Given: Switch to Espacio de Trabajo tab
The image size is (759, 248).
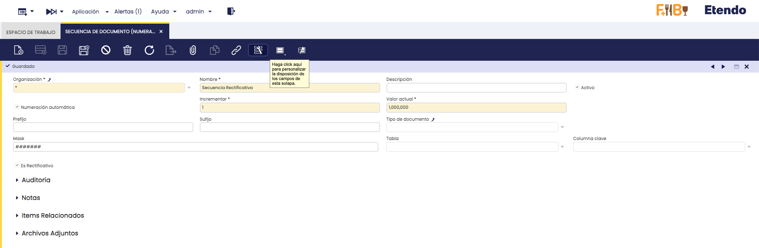Looking at the screenshot, I should 31,32.
